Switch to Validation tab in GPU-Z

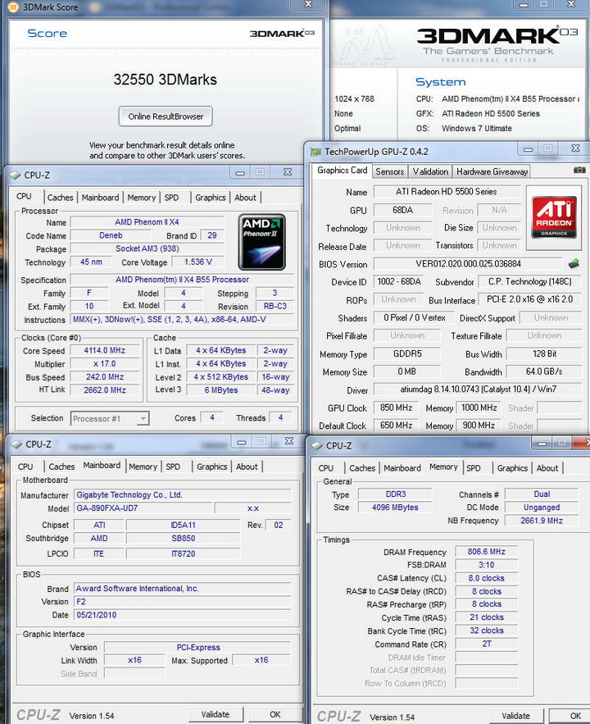(430, 171)
